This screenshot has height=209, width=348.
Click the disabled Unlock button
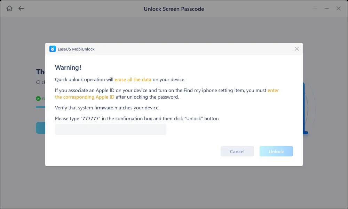[x=276, y=151]
